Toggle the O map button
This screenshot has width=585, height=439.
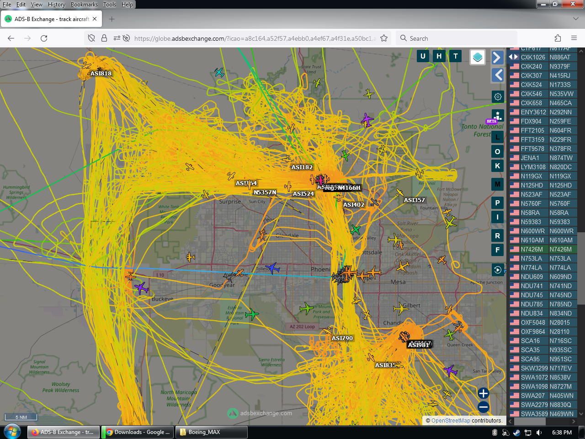498,151
